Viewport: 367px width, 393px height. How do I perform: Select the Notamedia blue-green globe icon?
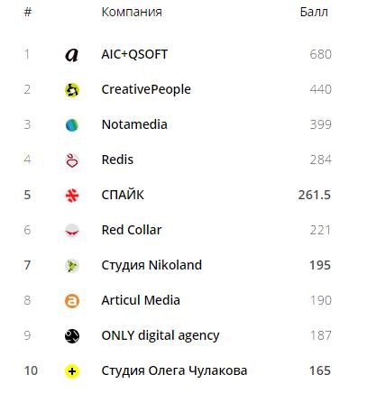point(72,125)
